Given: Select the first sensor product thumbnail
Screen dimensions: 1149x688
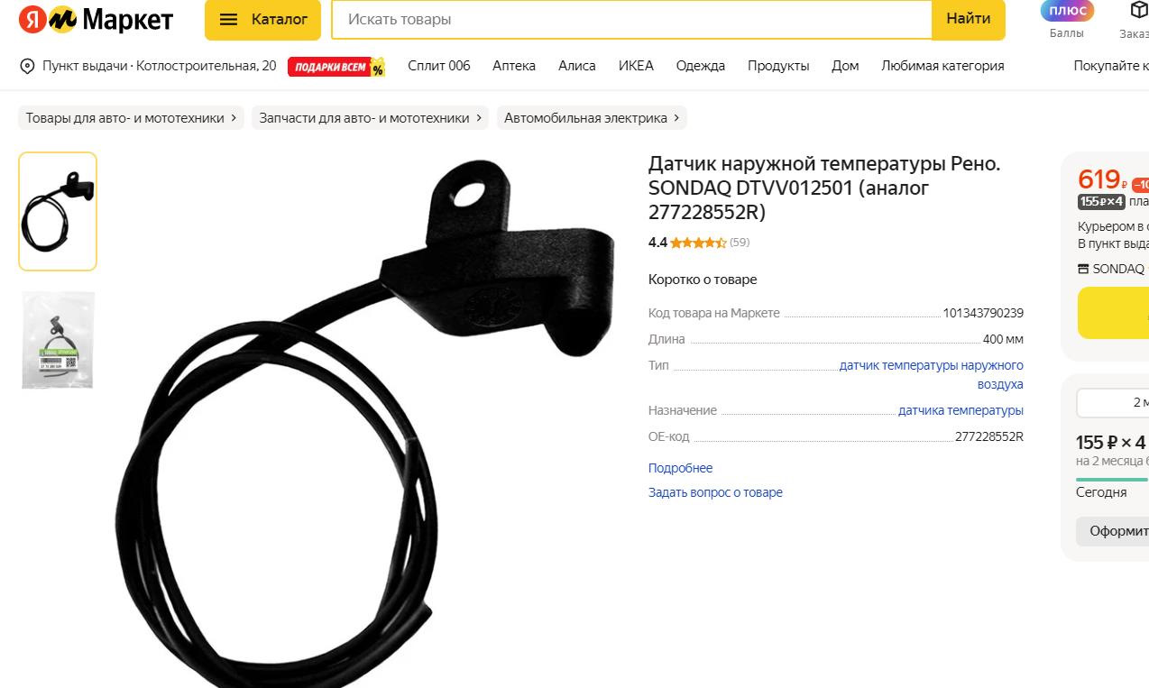Looking at the screenshot, I should (58, 211).
